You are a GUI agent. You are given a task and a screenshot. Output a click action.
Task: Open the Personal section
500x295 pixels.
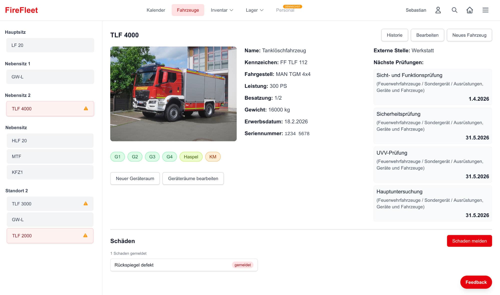tap(285, 10)
